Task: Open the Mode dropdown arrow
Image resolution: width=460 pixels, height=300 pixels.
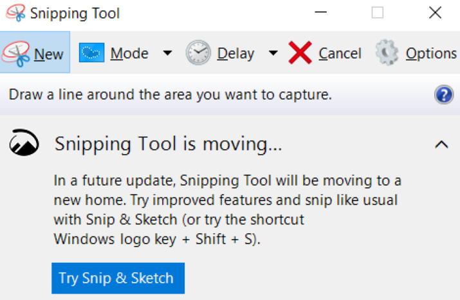Action: pyautogui.click(x=167, y=53)
